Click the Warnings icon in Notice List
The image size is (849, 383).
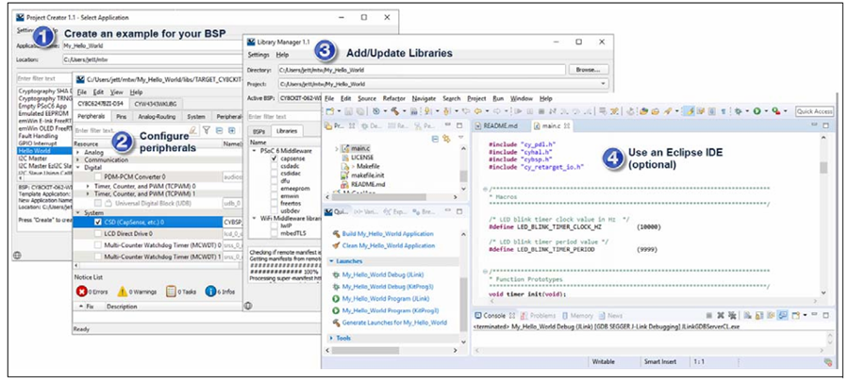123,291
